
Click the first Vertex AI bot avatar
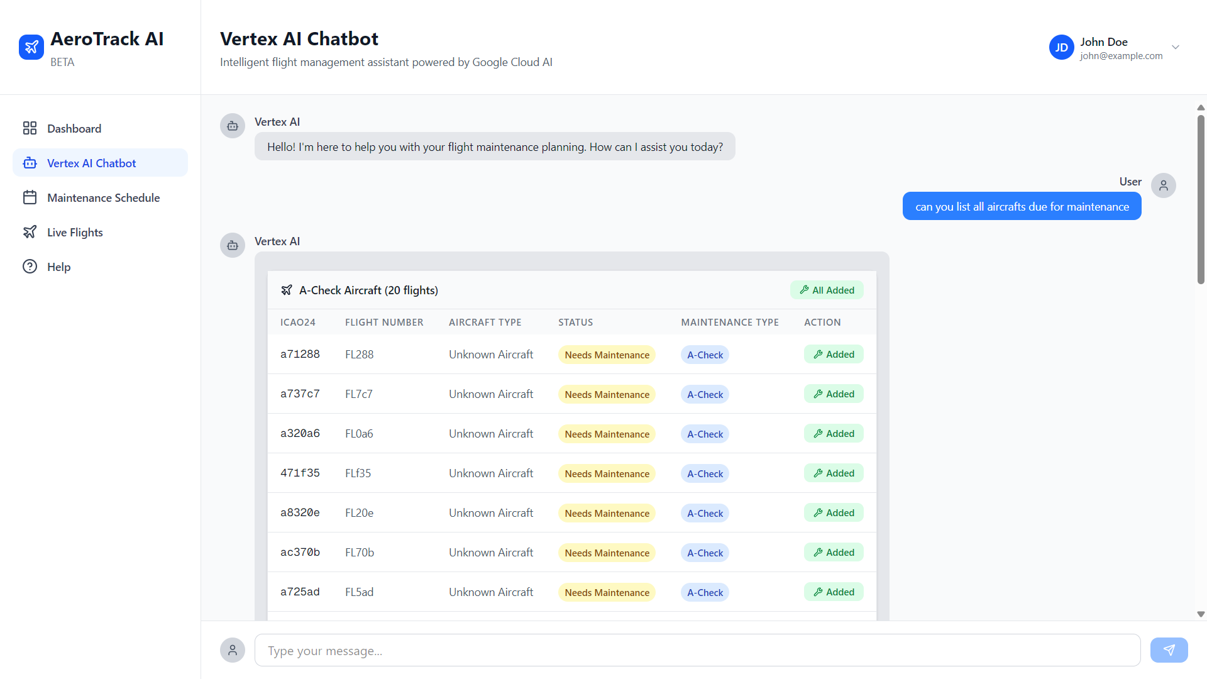tap(233, 126)
